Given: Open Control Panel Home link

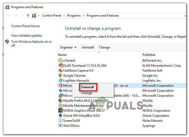Looking at the screenshot, I should (25, 26).
